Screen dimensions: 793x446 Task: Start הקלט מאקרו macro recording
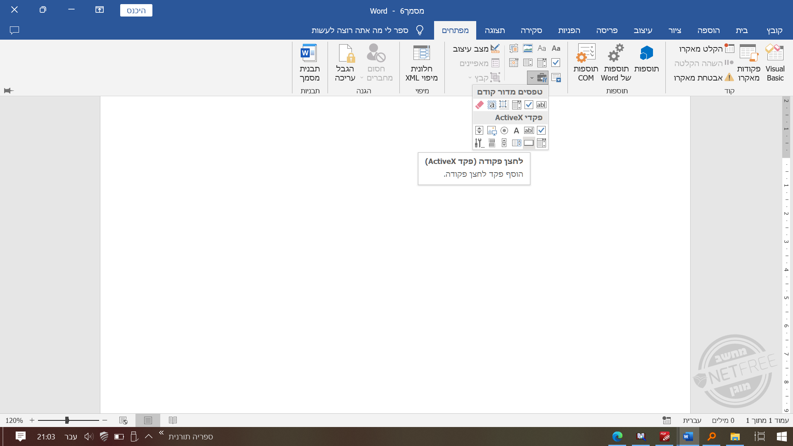[x=707, y=49]
